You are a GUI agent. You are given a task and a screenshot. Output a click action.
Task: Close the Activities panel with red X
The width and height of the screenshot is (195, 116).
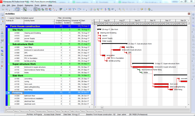tap(189, 14)
